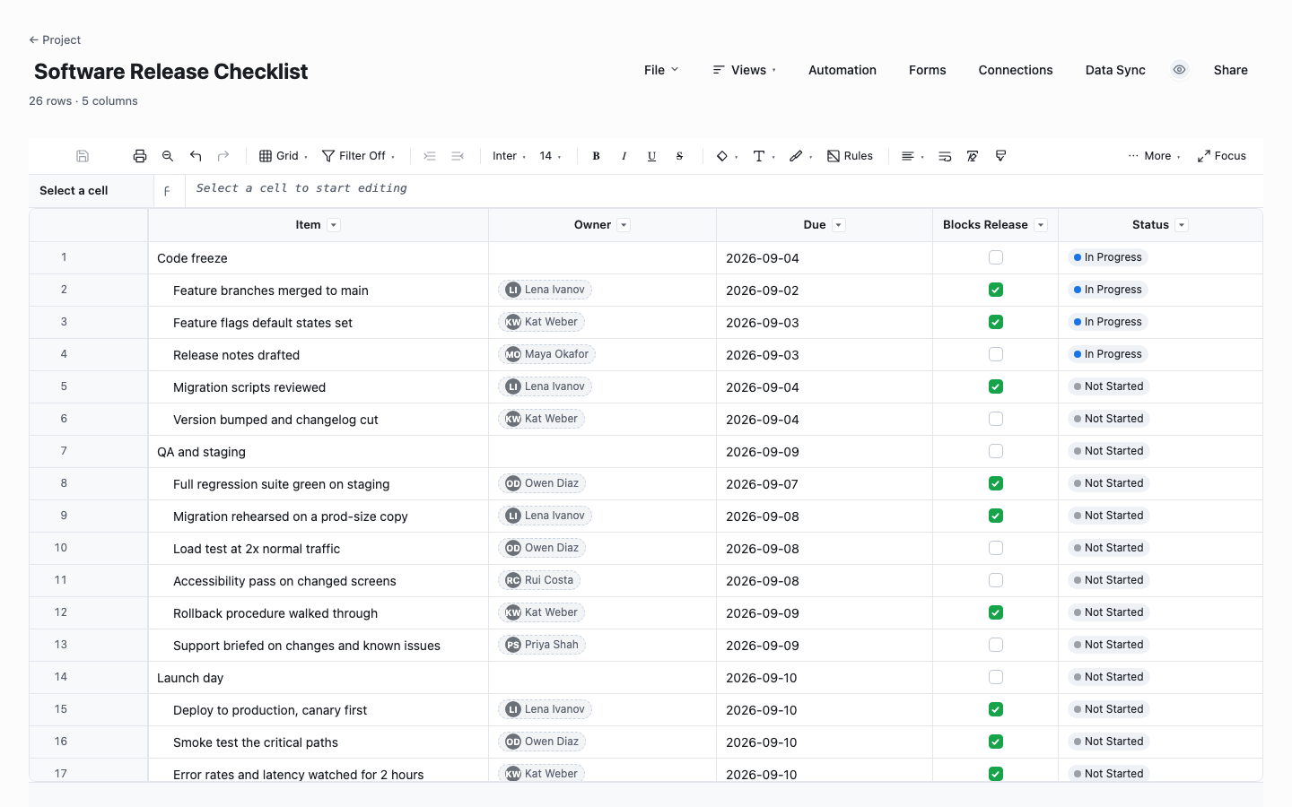Open Forms
Screen dimensions: 1292x807
click(927, 70)
